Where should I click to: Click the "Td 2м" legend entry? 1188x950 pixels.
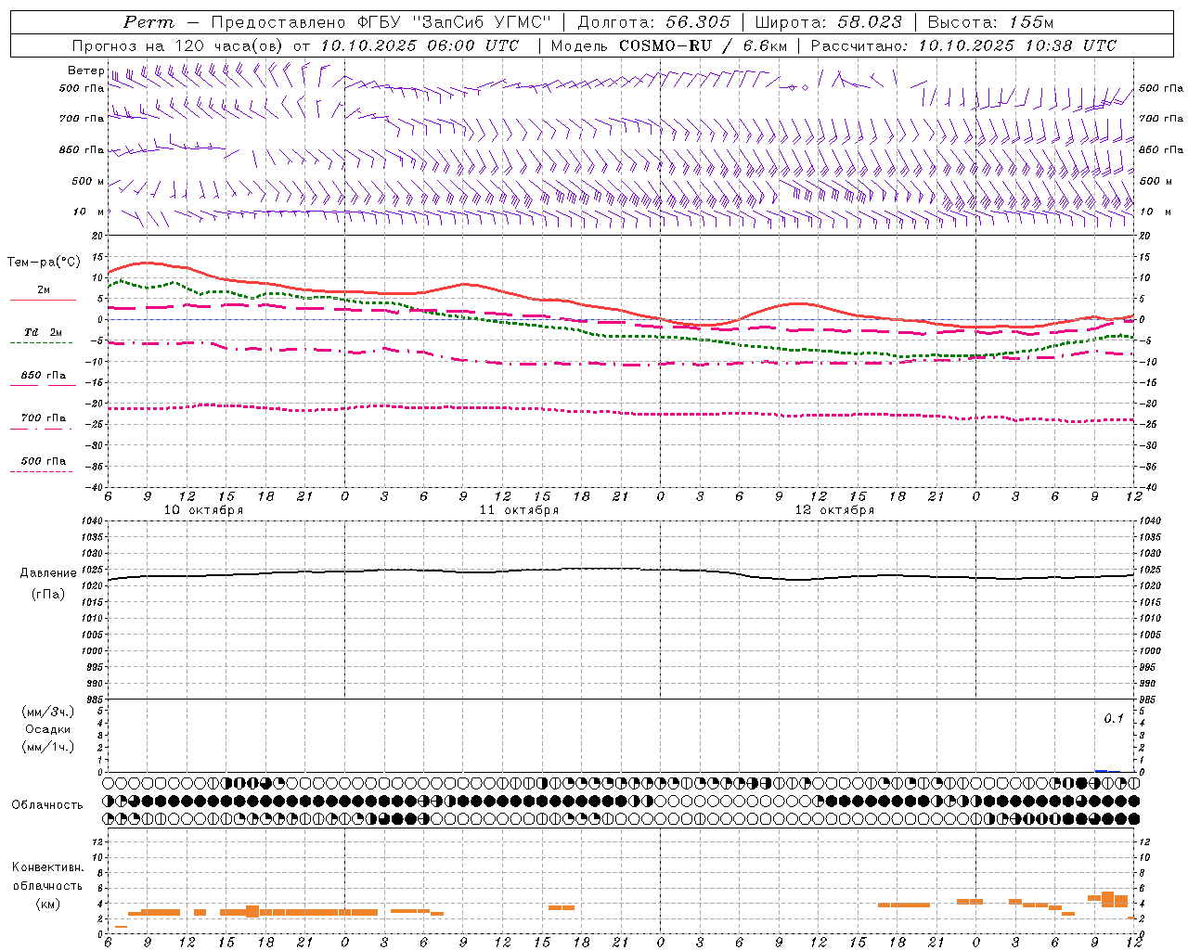click(43, 332)
